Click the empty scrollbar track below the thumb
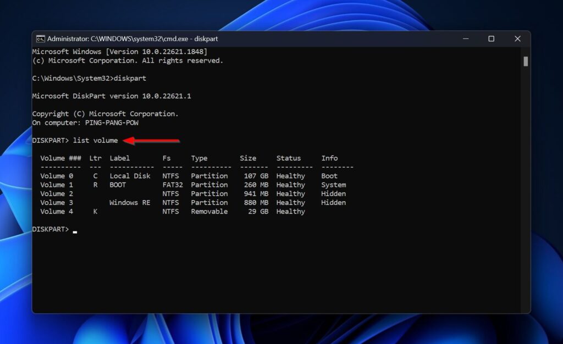The height and width of the screenshot is (344, 563). (x=526, y=192)
